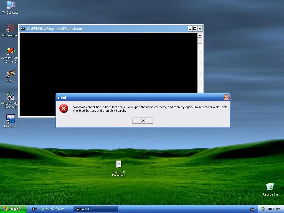The width and height of the screenshot is (284, 213).
Task: Select the Mypal browser shortcut
Action: click(x=11, y=76)
